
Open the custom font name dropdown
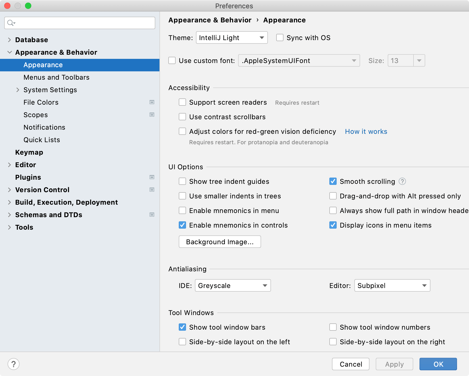coord(299,61)
